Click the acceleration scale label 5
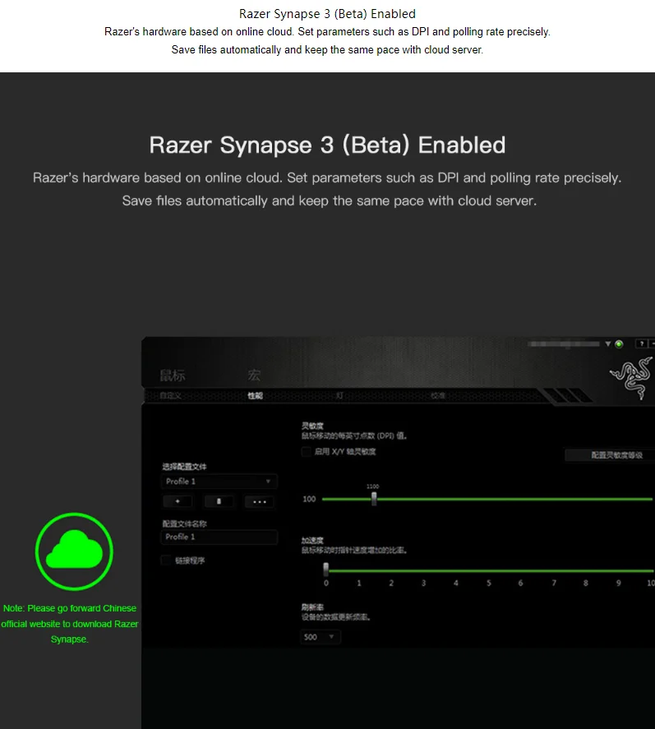Screen dimensions: 655x729 pyautogui.click(x=488, y=583)
